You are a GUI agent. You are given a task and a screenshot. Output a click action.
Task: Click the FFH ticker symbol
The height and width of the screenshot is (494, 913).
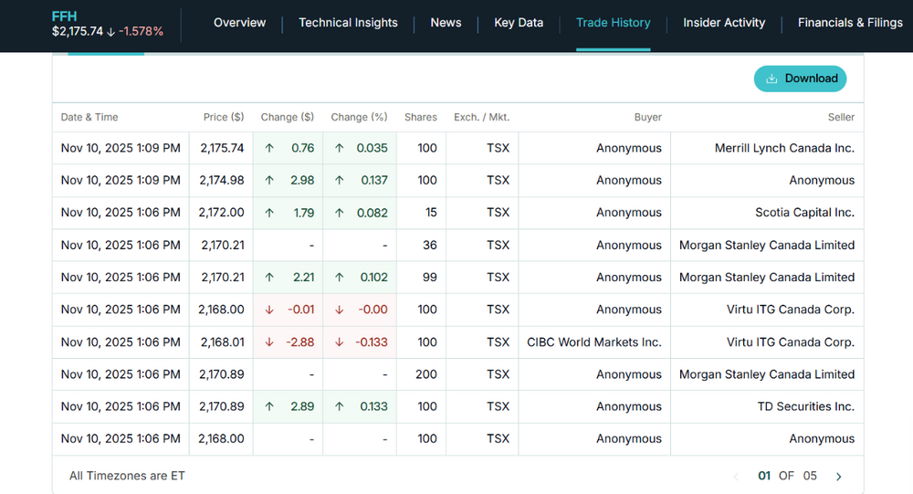click(64, 16)
